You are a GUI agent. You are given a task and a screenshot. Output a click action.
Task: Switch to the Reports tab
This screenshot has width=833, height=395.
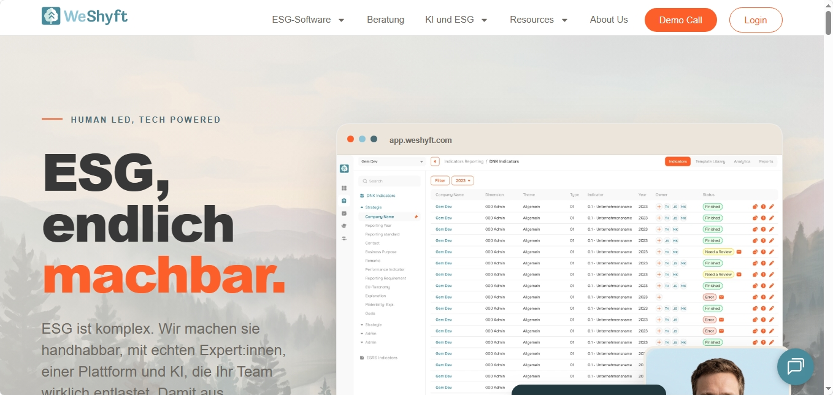pos(766,161)
